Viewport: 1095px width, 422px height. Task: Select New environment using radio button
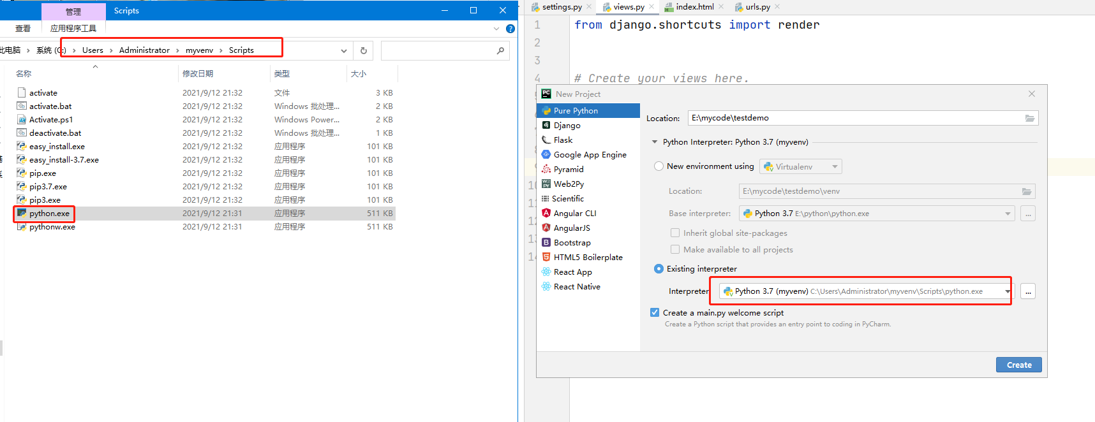point(659,166)
